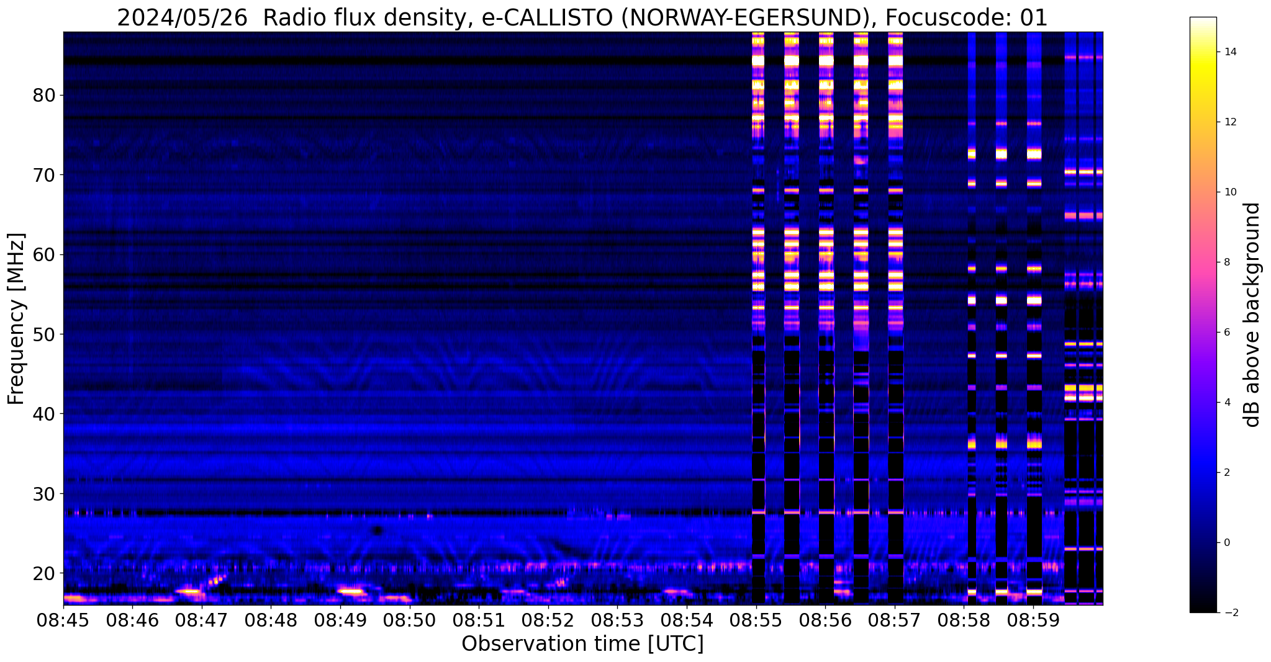Click the 'dB above background' colorbar label

[x=1252, y=315]
